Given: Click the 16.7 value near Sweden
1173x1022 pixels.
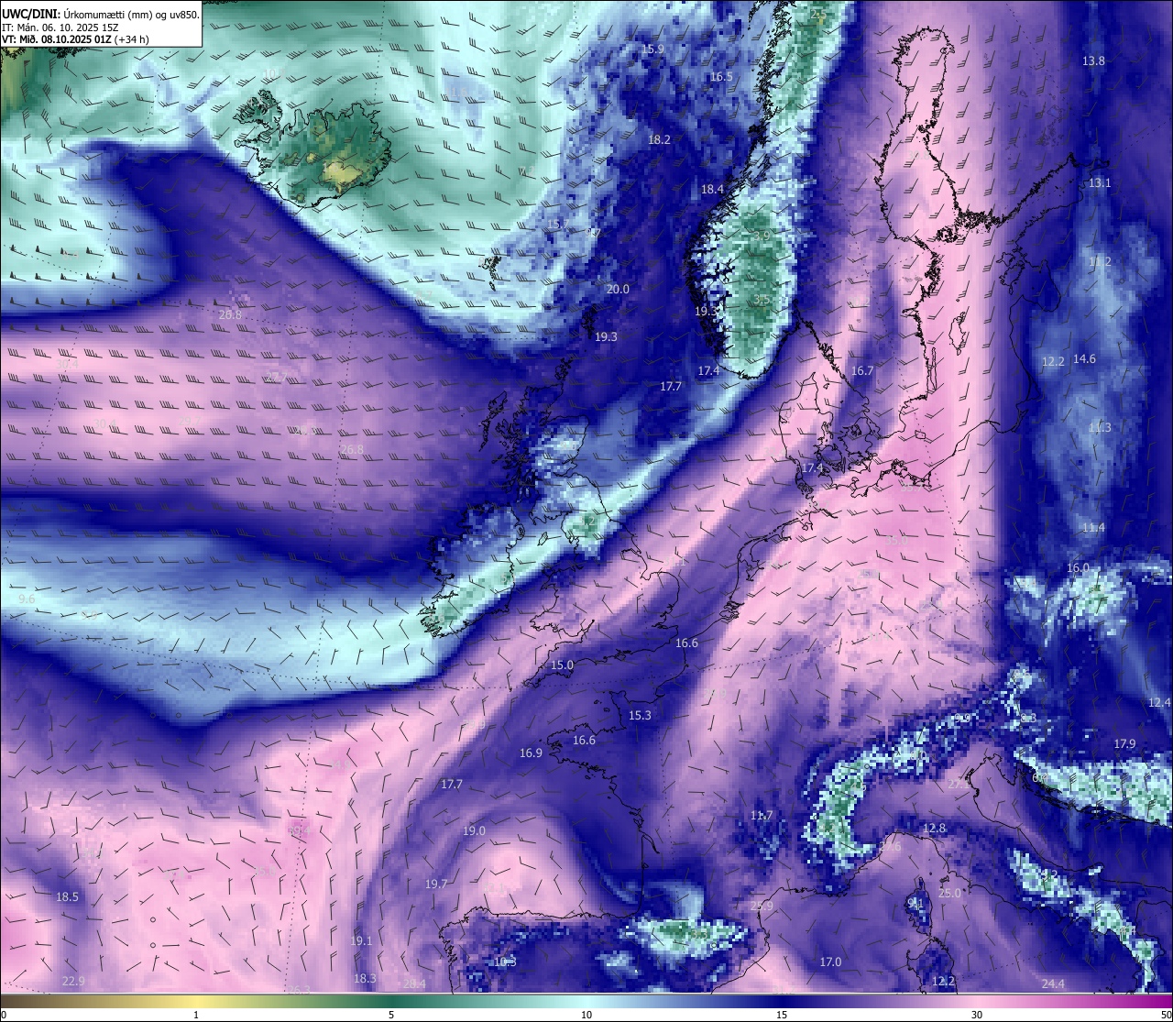Looking at the screenshot, I should click(862, 370).
